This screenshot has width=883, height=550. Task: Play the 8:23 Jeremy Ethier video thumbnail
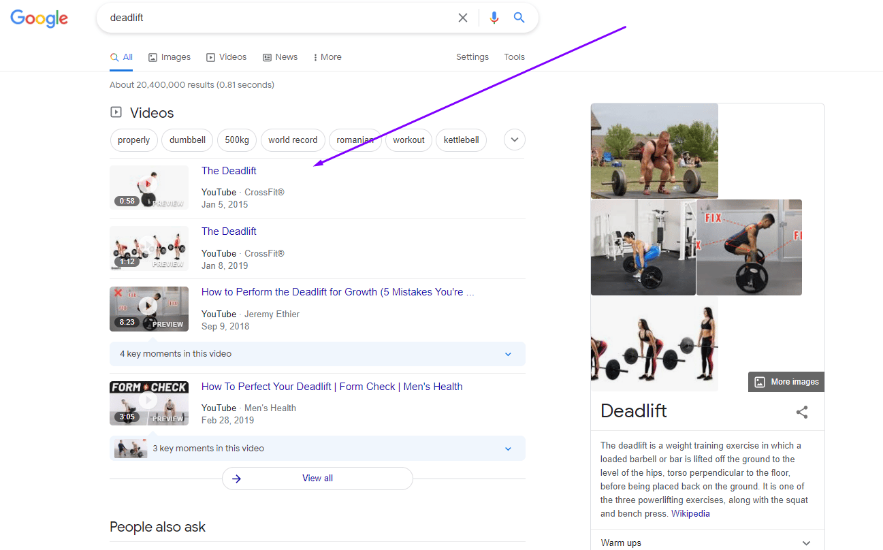149,309
